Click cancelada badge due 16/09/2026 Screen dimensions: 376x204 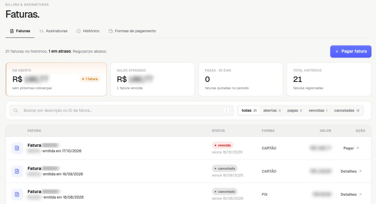coord(225,168)
